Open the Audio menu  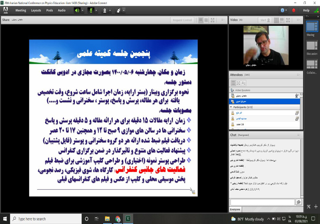click(x=61, y=10)
